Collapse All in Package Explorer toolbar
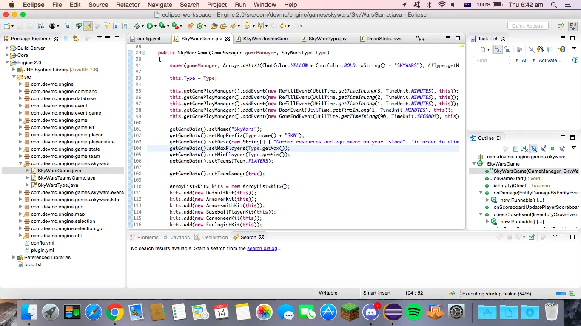The width and height of the screenshot is (581, 326). (x=67, y=38)
